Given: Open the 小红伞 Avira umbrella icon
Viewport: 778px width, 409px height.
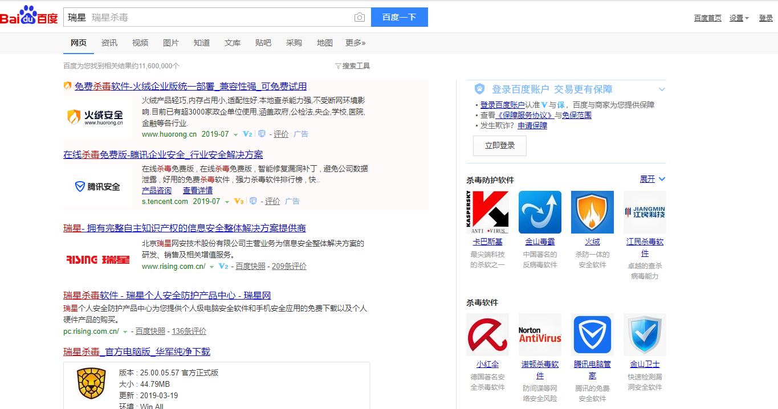Looking at the screenshot, I should click(487, 334).
